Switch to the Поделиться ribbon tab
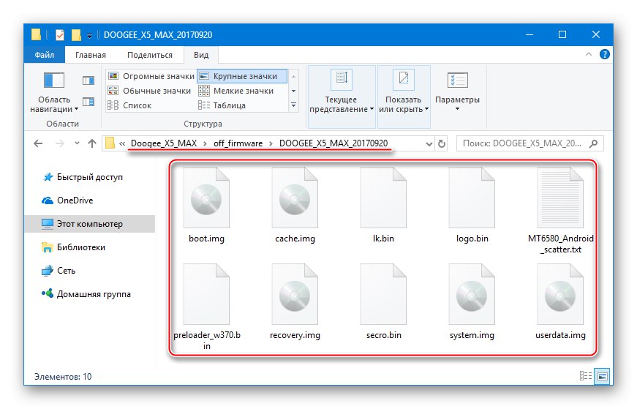This screenshot has width=637, height=409. click(149, 55)
